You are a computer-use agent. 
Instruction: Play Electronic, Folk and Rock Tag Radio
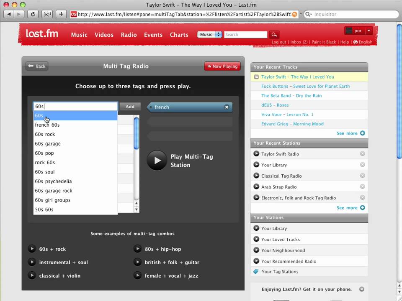[x=256, y=198]
